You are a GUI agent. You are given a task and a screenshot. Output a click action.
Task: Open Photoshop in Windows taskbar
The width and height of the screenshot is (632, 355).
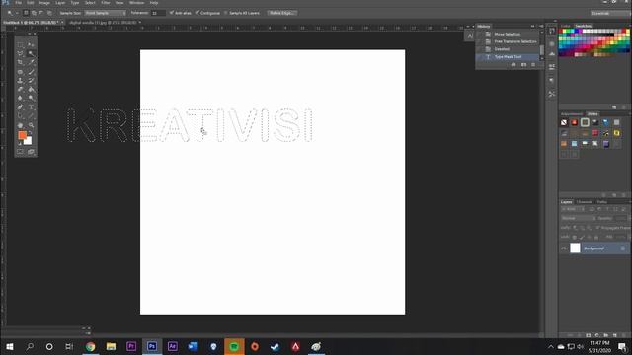click(x=152, y=346)
